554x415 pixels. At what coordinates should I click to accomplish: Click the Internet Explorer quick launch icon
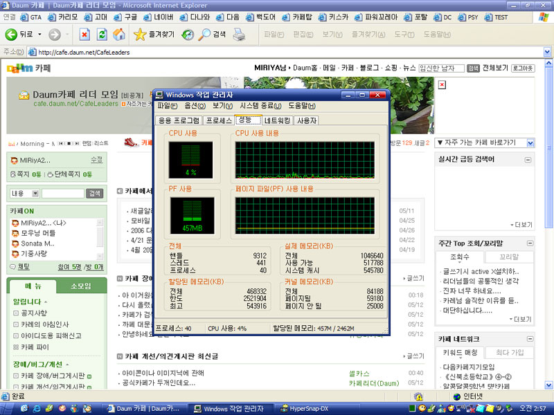coord(37,409)
